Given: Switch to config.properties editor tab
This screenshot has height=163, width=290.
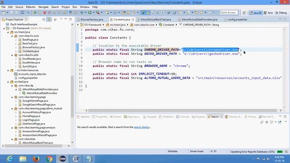Looking at the screenshot, I should tap(237, 19).
